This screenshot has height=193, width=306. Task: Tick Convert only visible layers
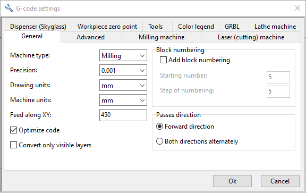13,145
